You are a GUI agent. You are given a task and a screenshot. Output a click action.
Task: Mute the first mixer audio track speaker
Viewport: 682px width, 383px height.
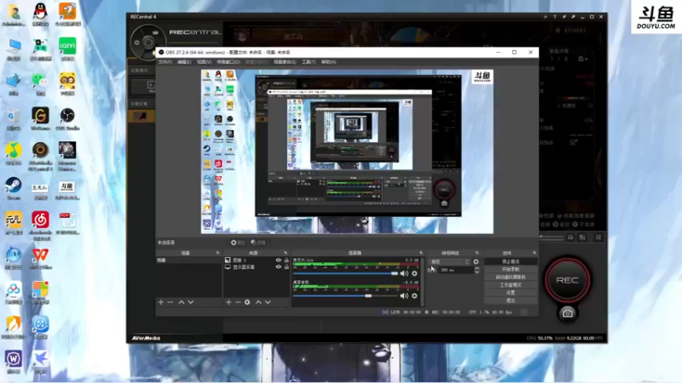point(404,273)
